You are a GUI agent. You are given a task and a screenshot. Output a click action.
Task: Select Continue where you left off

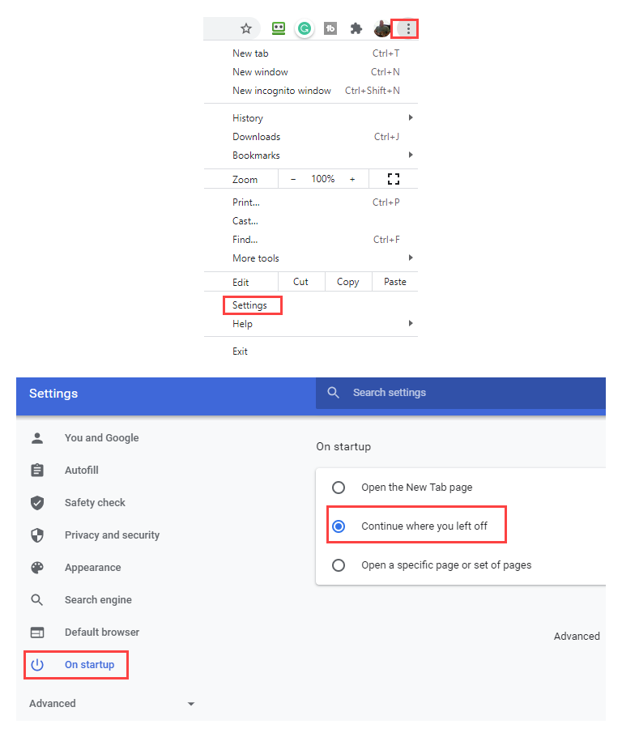[339, 525]
